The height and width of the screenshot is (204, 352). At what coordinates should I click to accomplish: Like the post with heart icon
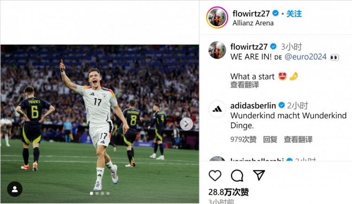(x=215, y=175)
